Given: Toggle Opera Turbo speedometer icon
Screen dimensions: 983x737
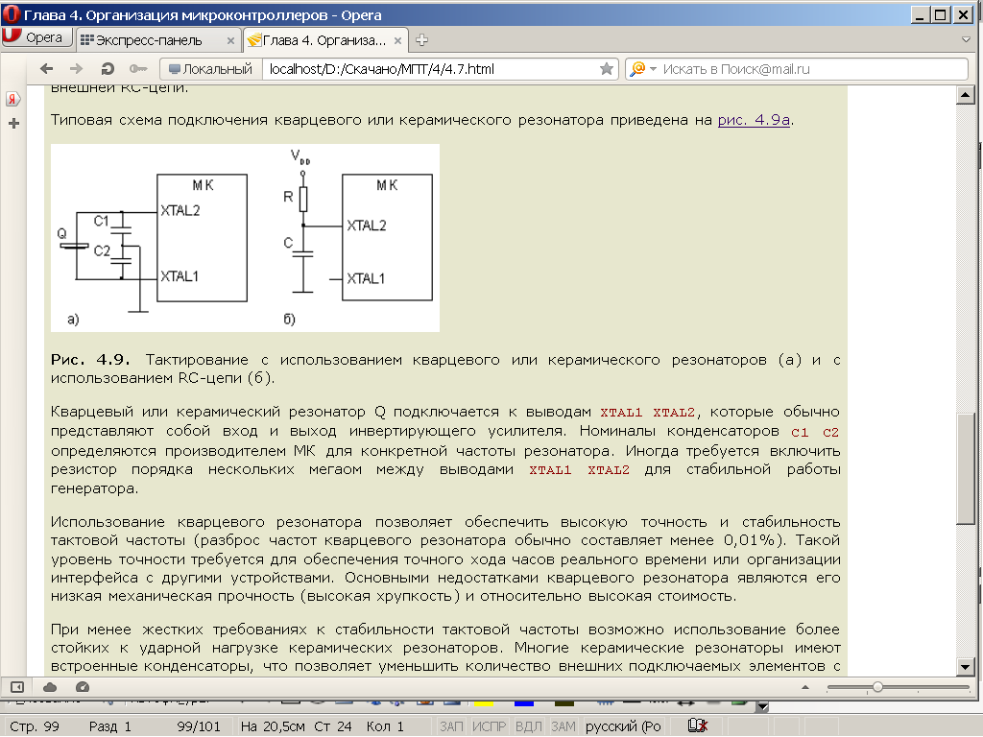Looking at the screenshot, I should point(83,687).
